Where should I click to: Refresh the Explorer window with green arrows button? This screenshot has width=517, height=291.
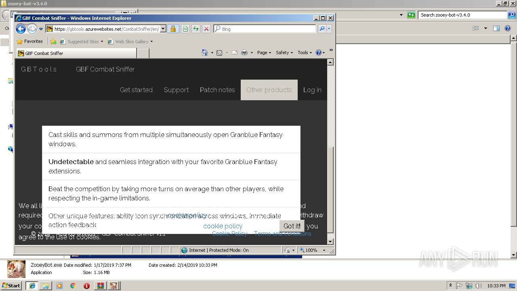coord(411,15)
